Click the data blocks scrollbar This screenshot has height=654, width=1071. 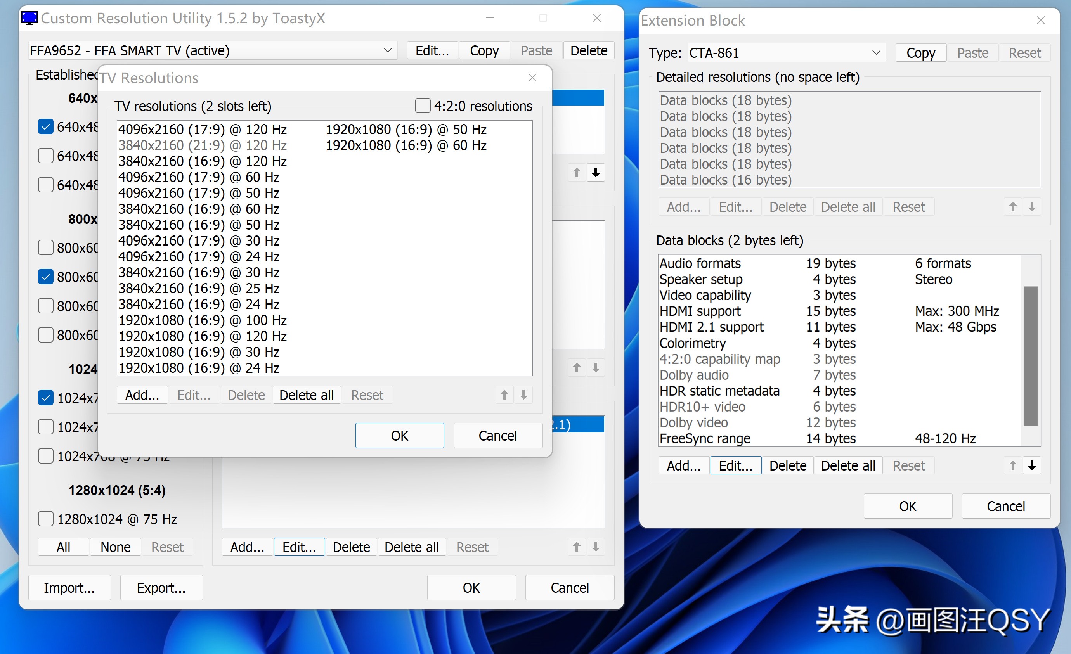1030,352
